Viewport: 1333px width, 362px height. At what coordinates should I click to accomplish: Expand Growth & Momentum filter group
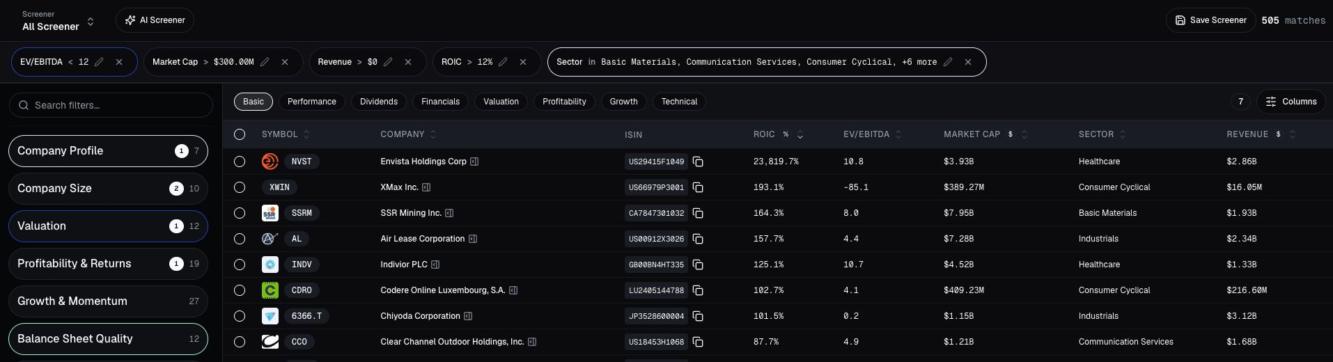click(x=108, y=301)
